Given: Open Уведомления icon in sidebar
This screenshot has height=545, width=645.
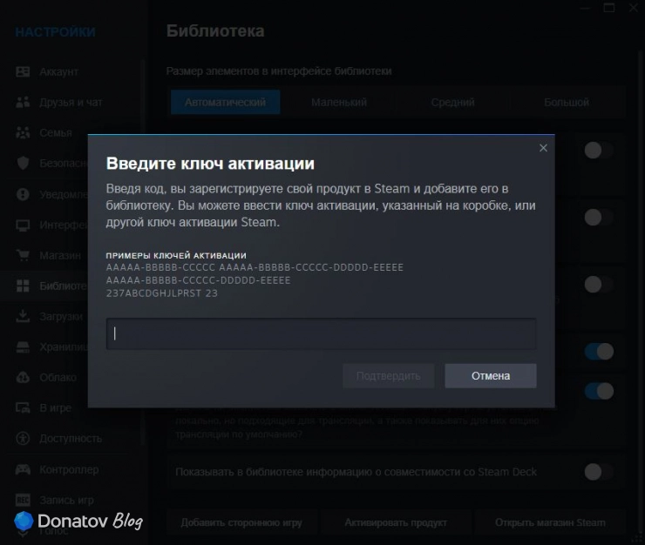Looking at the screenshot, I should [x=23, y=194].
